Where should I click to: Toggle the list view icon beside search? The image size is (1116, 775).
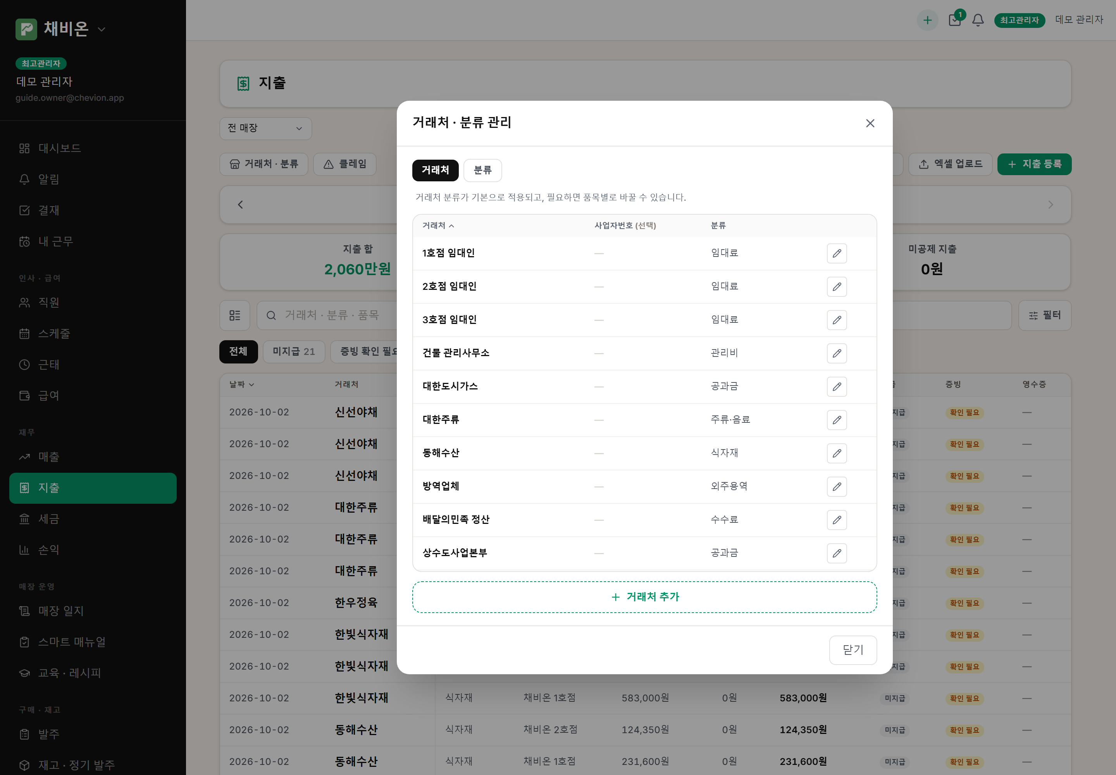(x=234, y=316)
